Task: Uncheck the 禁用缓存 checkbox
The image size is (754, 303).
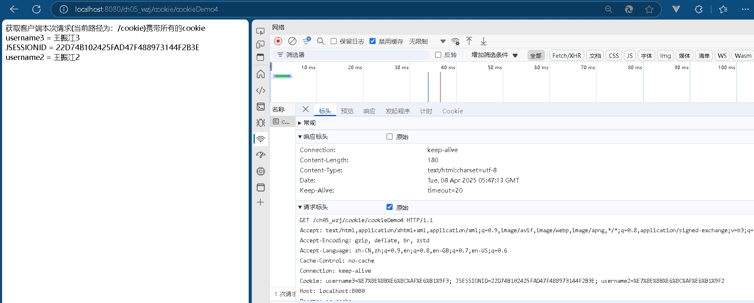Action: click(373, 41)
